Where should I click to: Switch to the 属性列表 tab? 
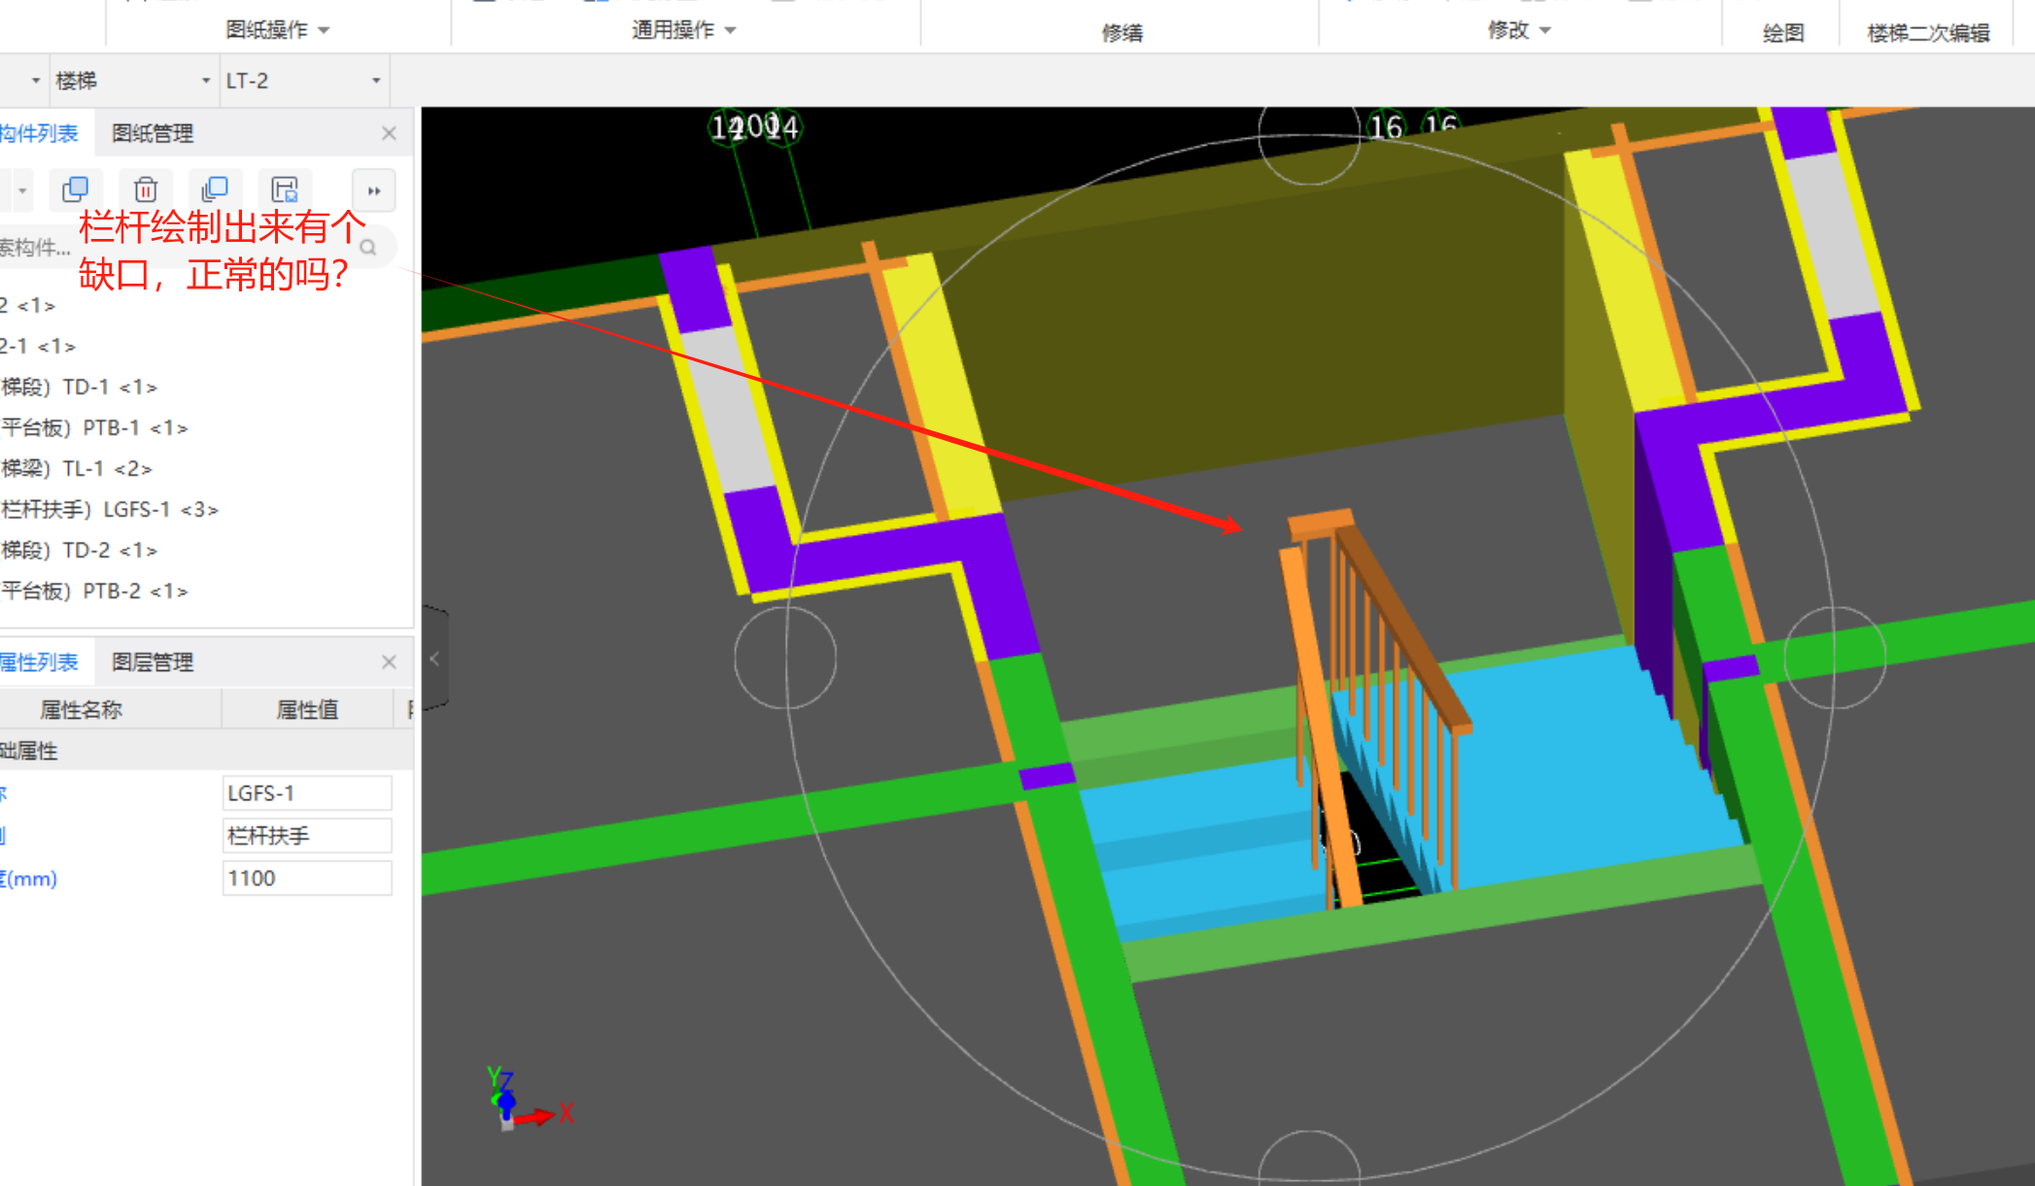pos(39,662)
